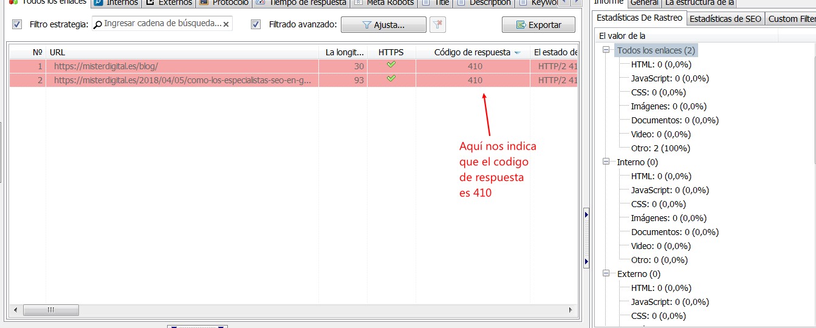Sort by the HTTPS column header
Screen dimensions: 816x328
pos(391,52)
